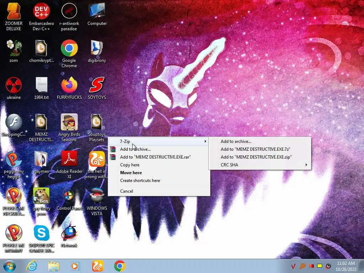
Task: Click the orange magnifier tray icon
Action: tap(302, 266)
